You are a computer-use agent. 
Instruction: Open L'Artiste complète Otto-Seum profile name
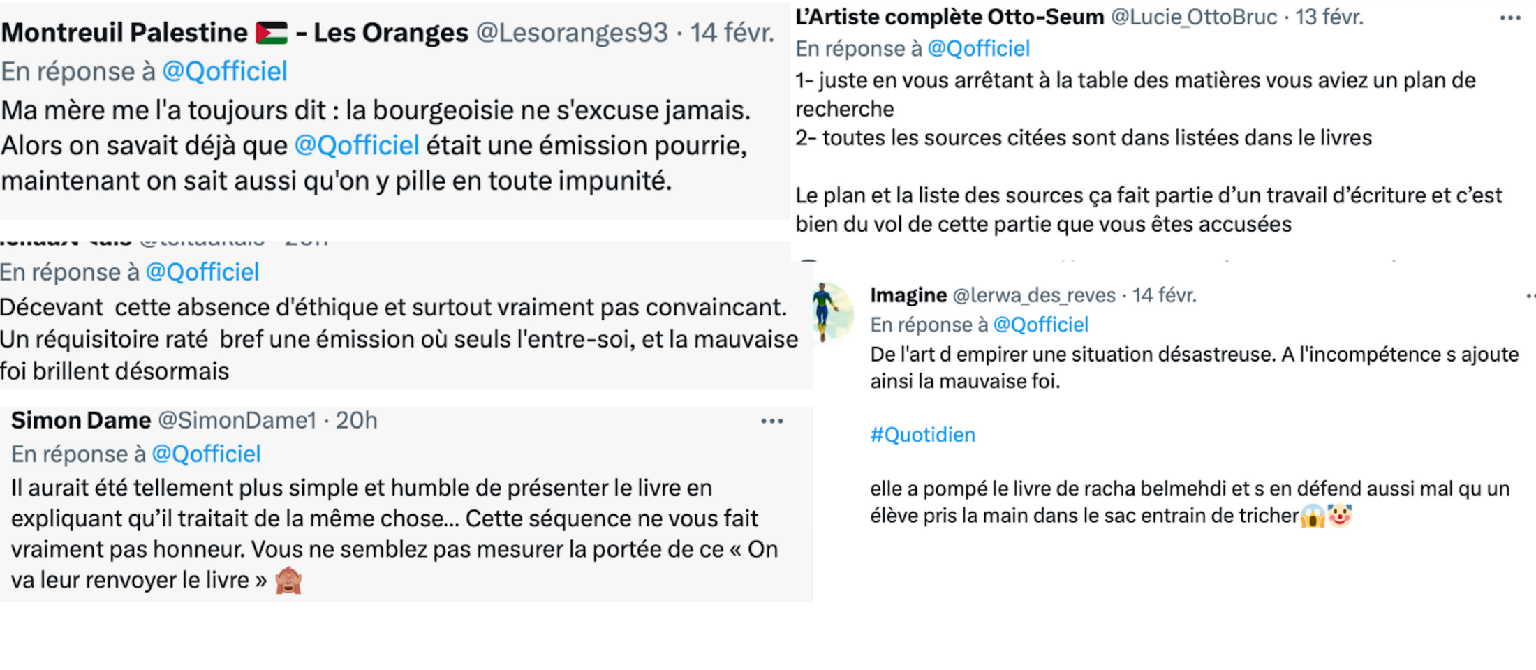(x=950, y=17)
